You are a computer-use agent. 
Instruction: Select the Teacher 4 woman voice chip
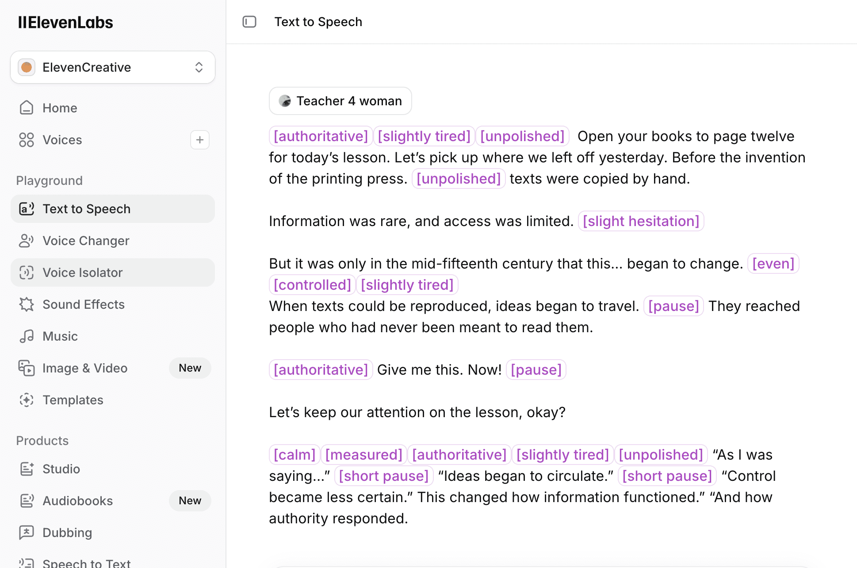[x=340, y=101]
